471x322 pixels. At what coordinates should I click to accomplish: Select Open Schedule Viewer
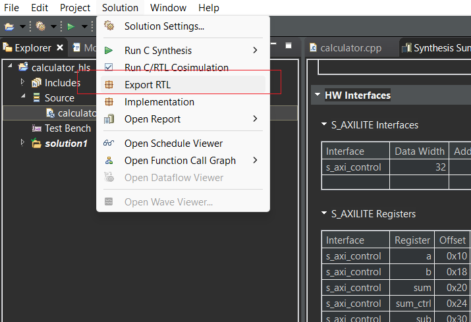tap(183, 144)
